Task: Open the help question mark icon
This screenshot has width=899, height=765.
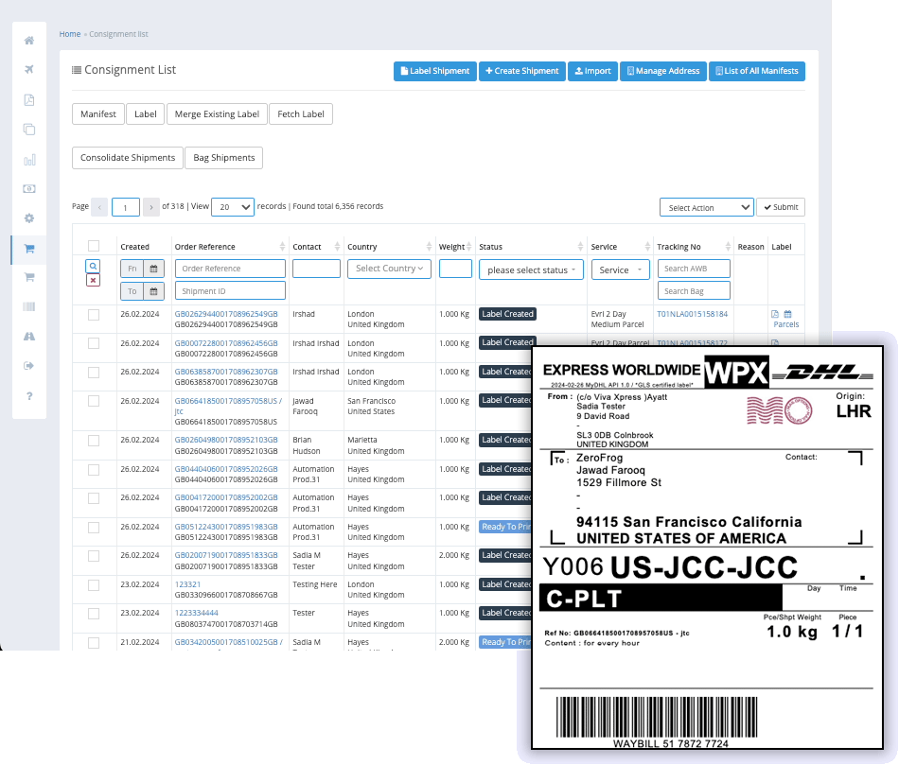Action: click(x=29, y=396)
